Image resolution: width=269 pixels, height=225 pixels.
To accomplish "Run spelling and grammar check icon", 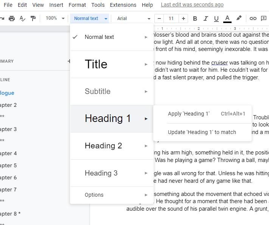I will click(22, 18).
